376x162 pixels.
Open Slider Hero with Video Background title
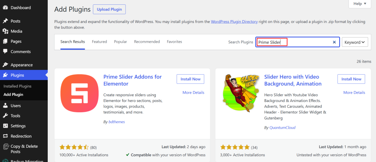(x=293, y=80)
